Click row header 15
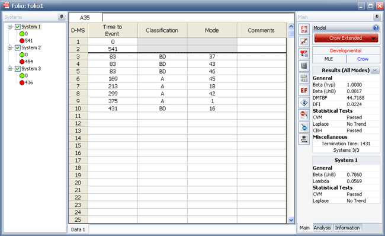The height and width of the screenshot is (236, 385). (x=78, y=145)
